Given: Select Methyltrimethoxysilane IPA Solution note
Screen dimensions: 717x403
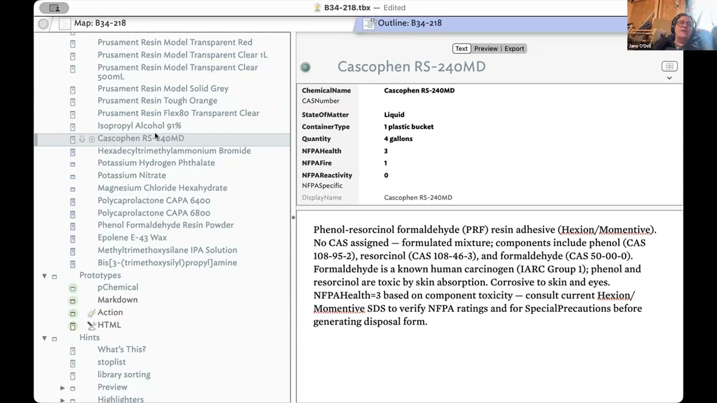Looking at the screenshot, I should pyautogui.click(x=167, y=250).
